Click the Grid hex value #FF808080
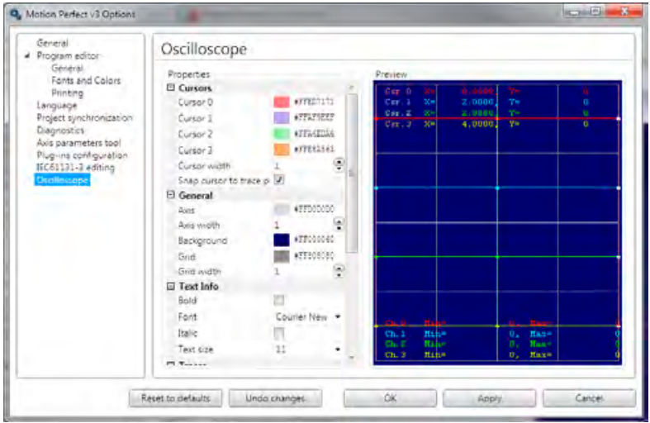650x423 pixels. 314,256
